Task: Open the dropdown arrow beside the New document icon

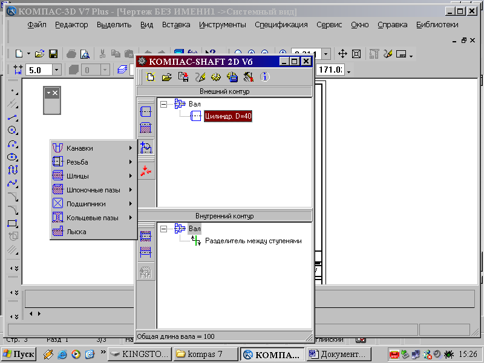Action: pos(28,54)
